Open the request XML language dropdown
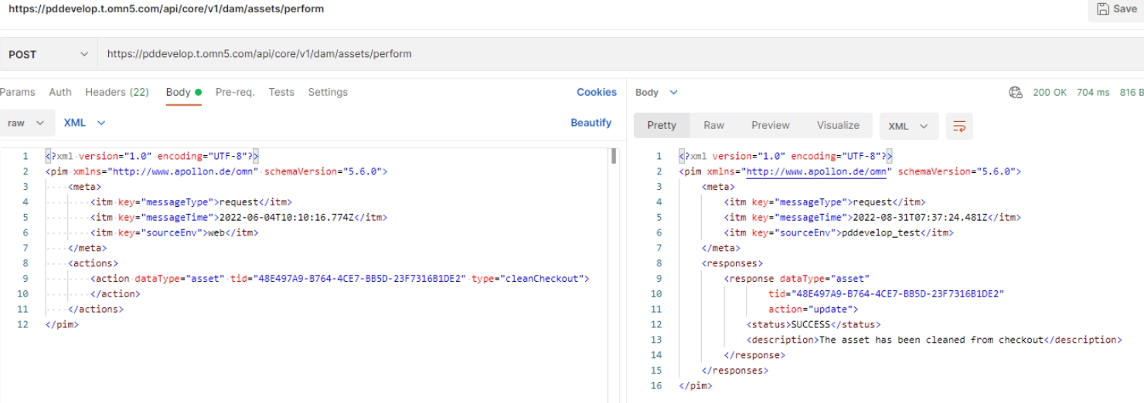The width and height of the screenshot is (1144, 403). coord(84,123)
